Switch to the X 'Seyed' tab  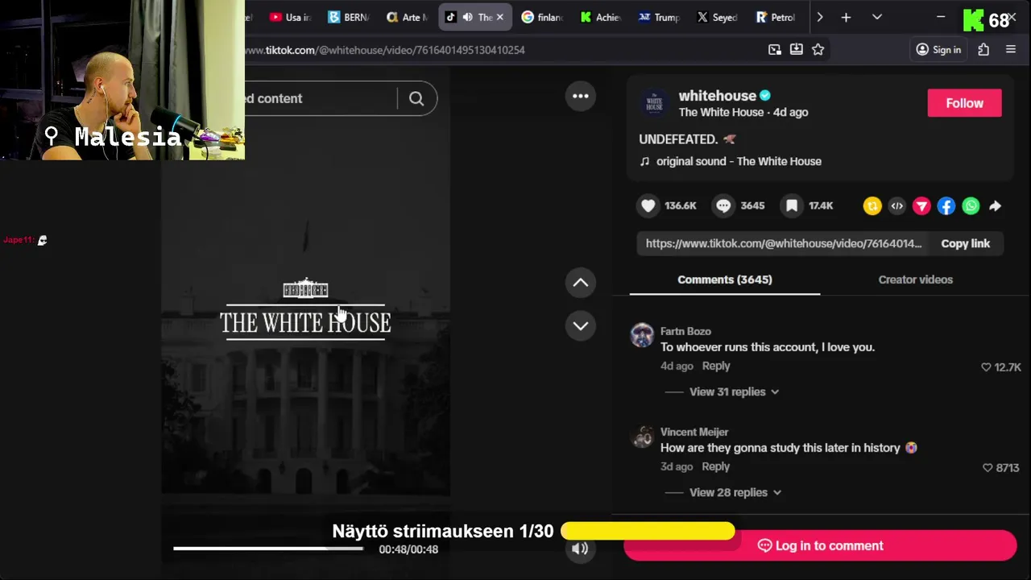(718, 17)
